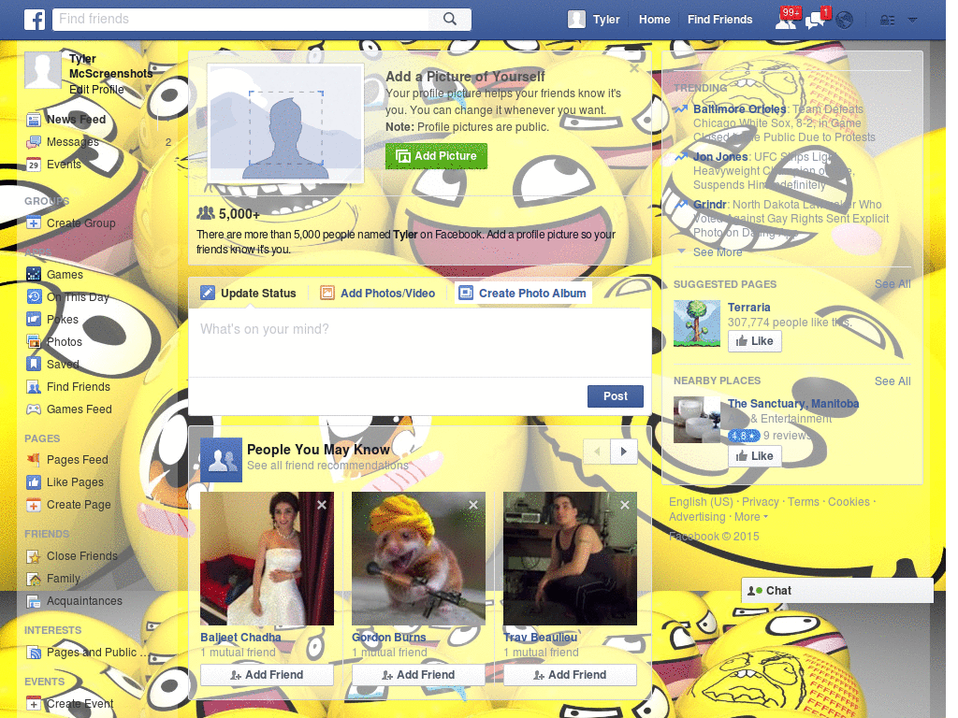Open friend requests notification icon
This screenshot has height=718, width=958.
[786, 20]
